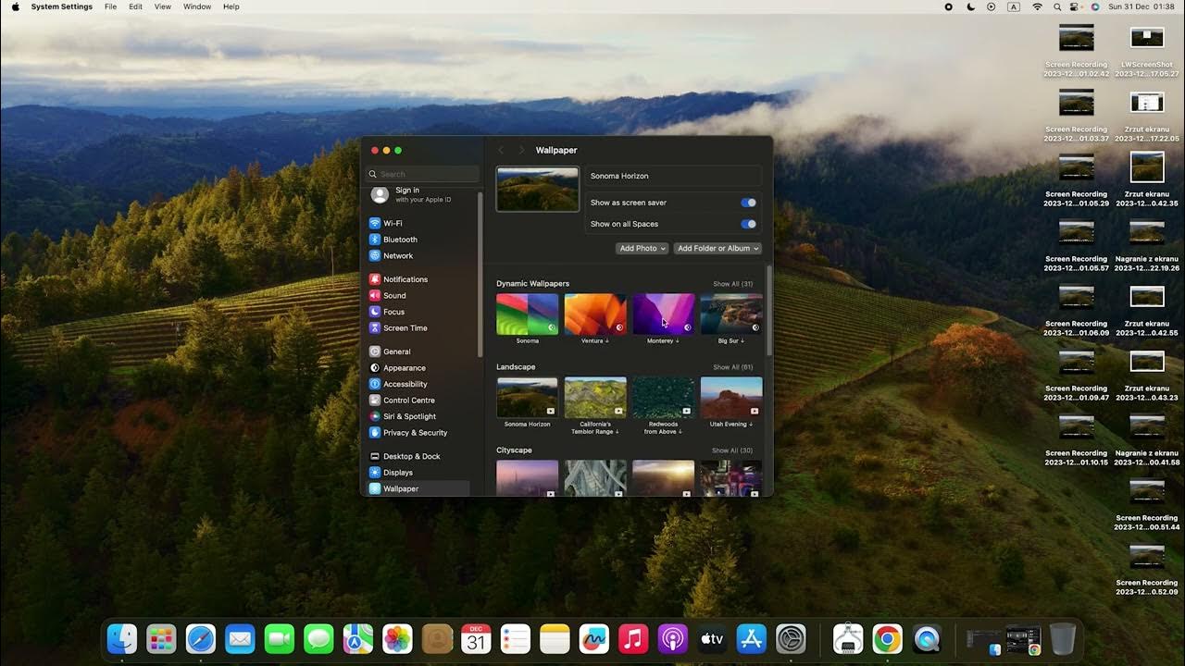1185x666 pixels.
Task: Show All Dynamic Wallpapers
Action: 733,283
